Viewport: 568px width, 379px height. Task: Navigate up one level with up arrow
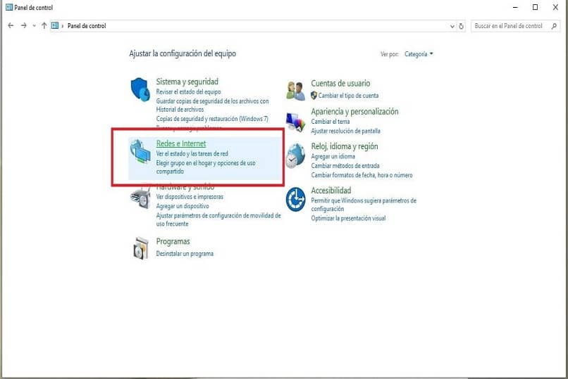click(x=44, y=25)
